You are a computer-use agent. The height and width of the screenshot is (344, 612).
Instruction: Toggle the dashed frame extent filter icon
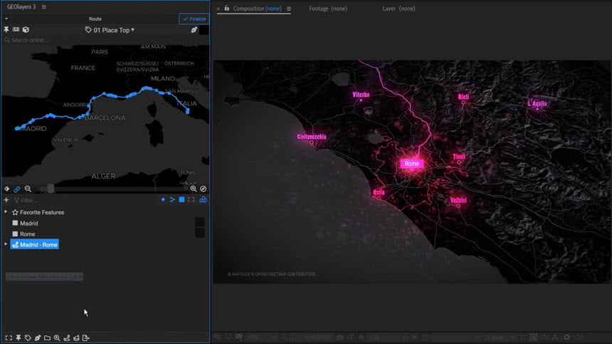pyautogui.click(x=191, y=200)
